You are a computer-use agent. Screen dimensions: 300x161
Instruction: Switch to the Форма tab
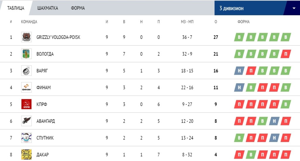78,8
